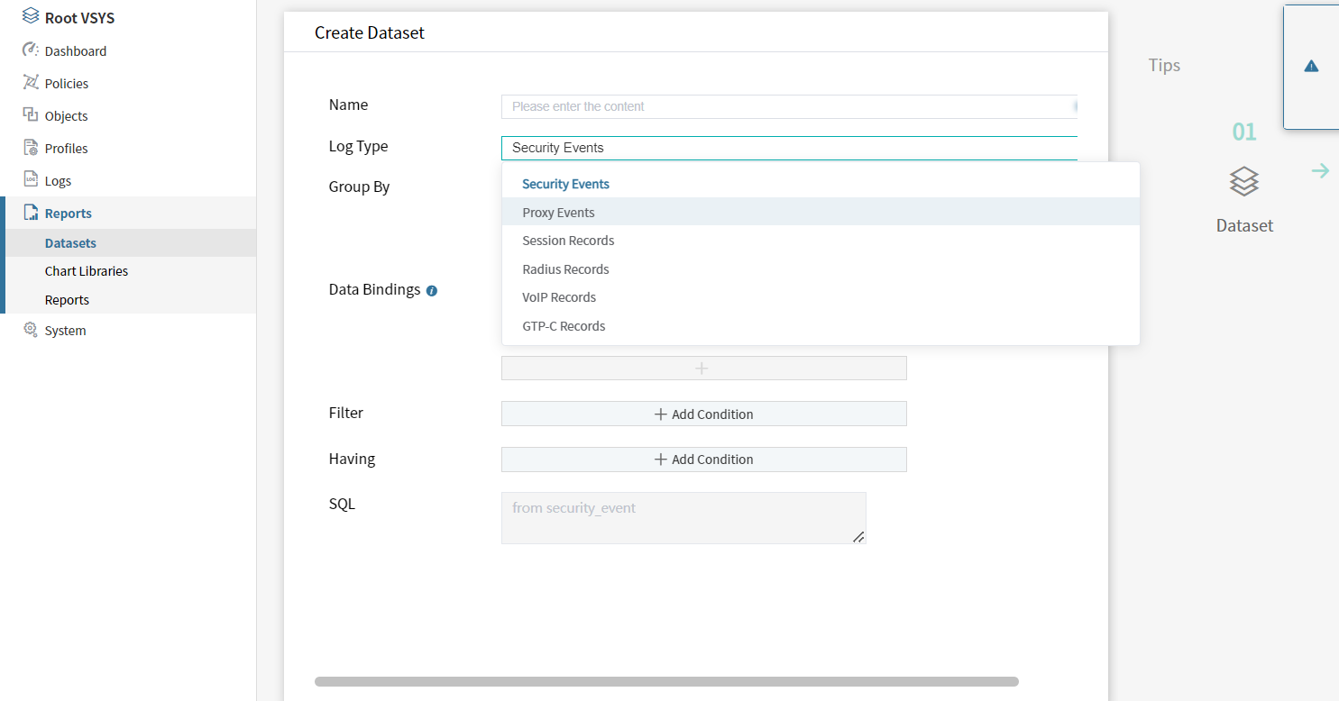Click the Dashboard gauge icon
The width and height of the screenshot is (1339, 701).
[x=31, y=50]
